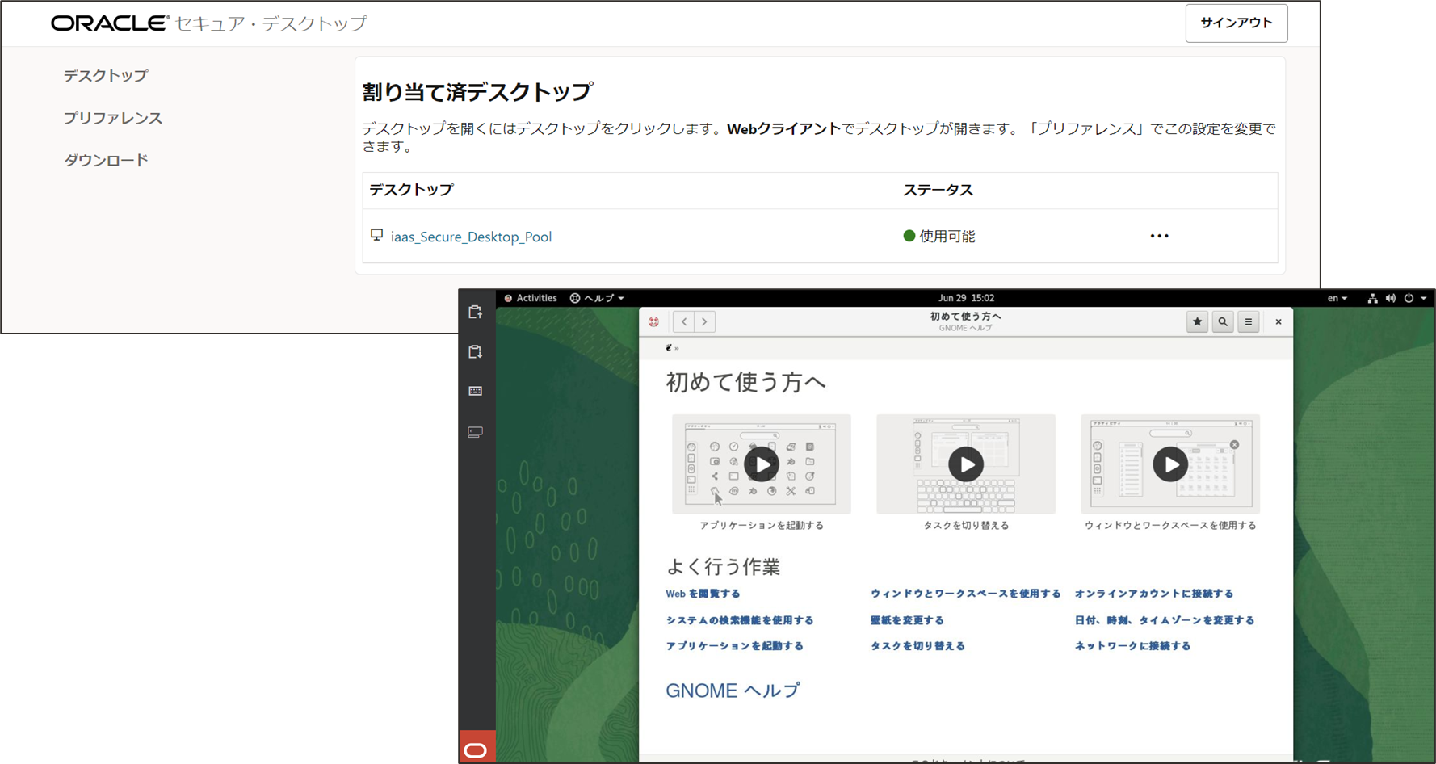Viewport: 1436px width, 764px height.
Task: Click the clipboard download icon in the remote desktop sidebar
Action: 475,351
